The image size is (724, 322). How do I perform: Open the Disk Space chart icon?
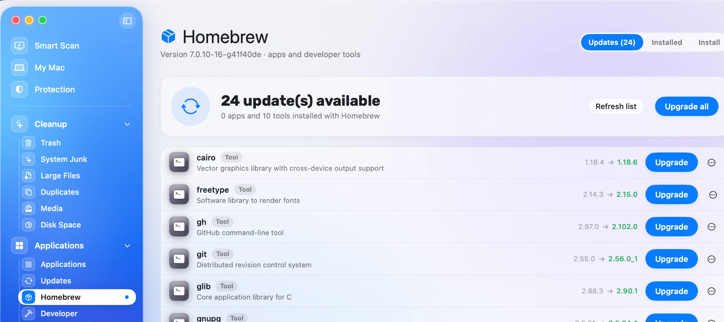pyautogui.click(x=29, y=225)
